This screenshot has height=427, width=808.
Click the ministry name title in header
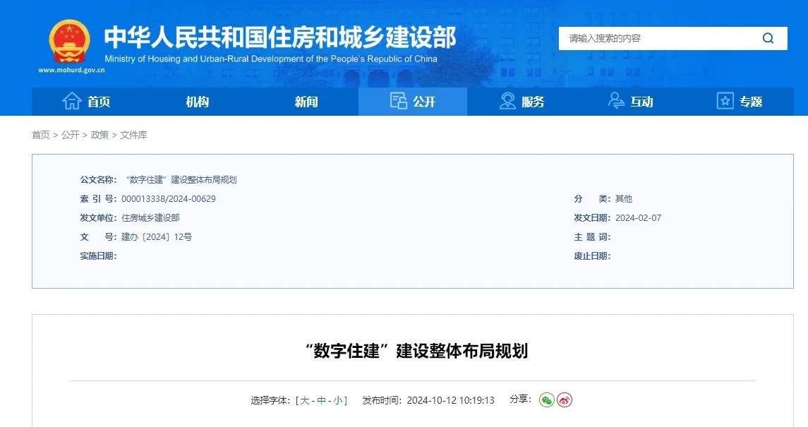tap(280, 37)
